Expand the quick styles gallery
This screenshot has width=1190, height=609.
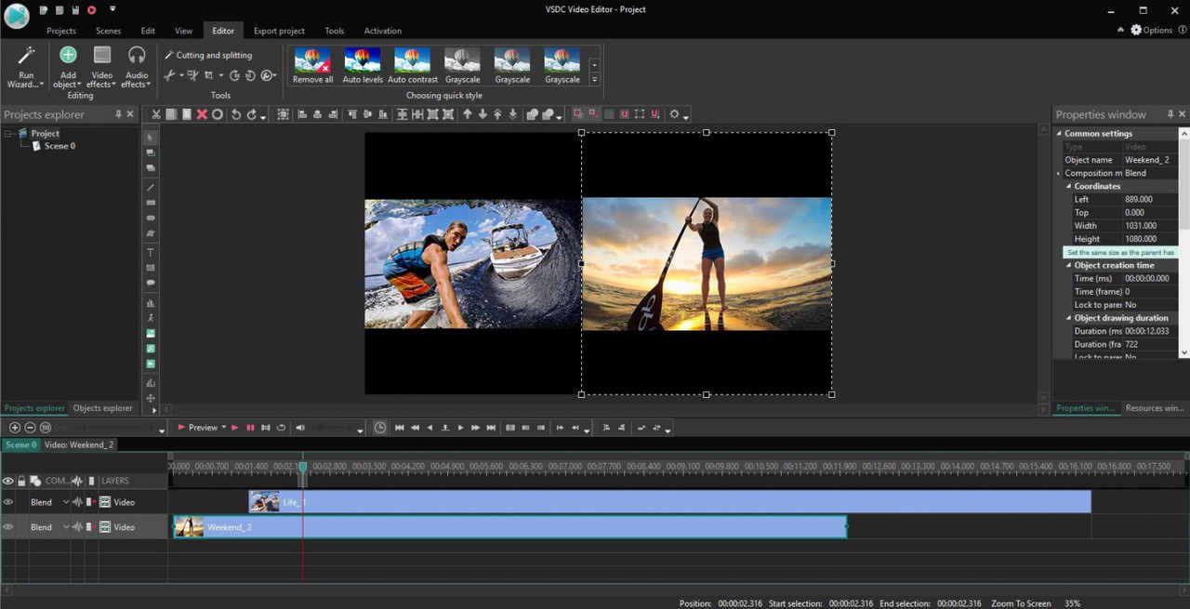594,80
